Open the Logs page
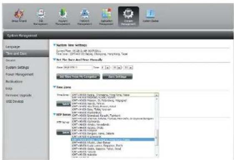234x160 pixels. tap(9, 88)
